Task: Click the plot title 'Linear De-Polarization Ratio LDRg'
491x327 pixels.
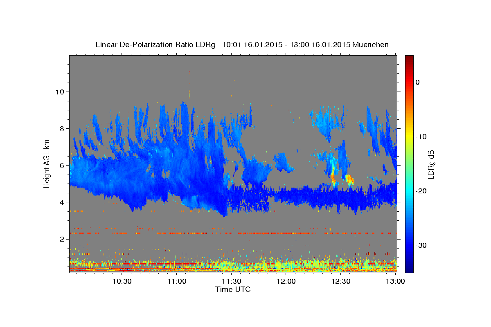Action: (x=155, y=45)
